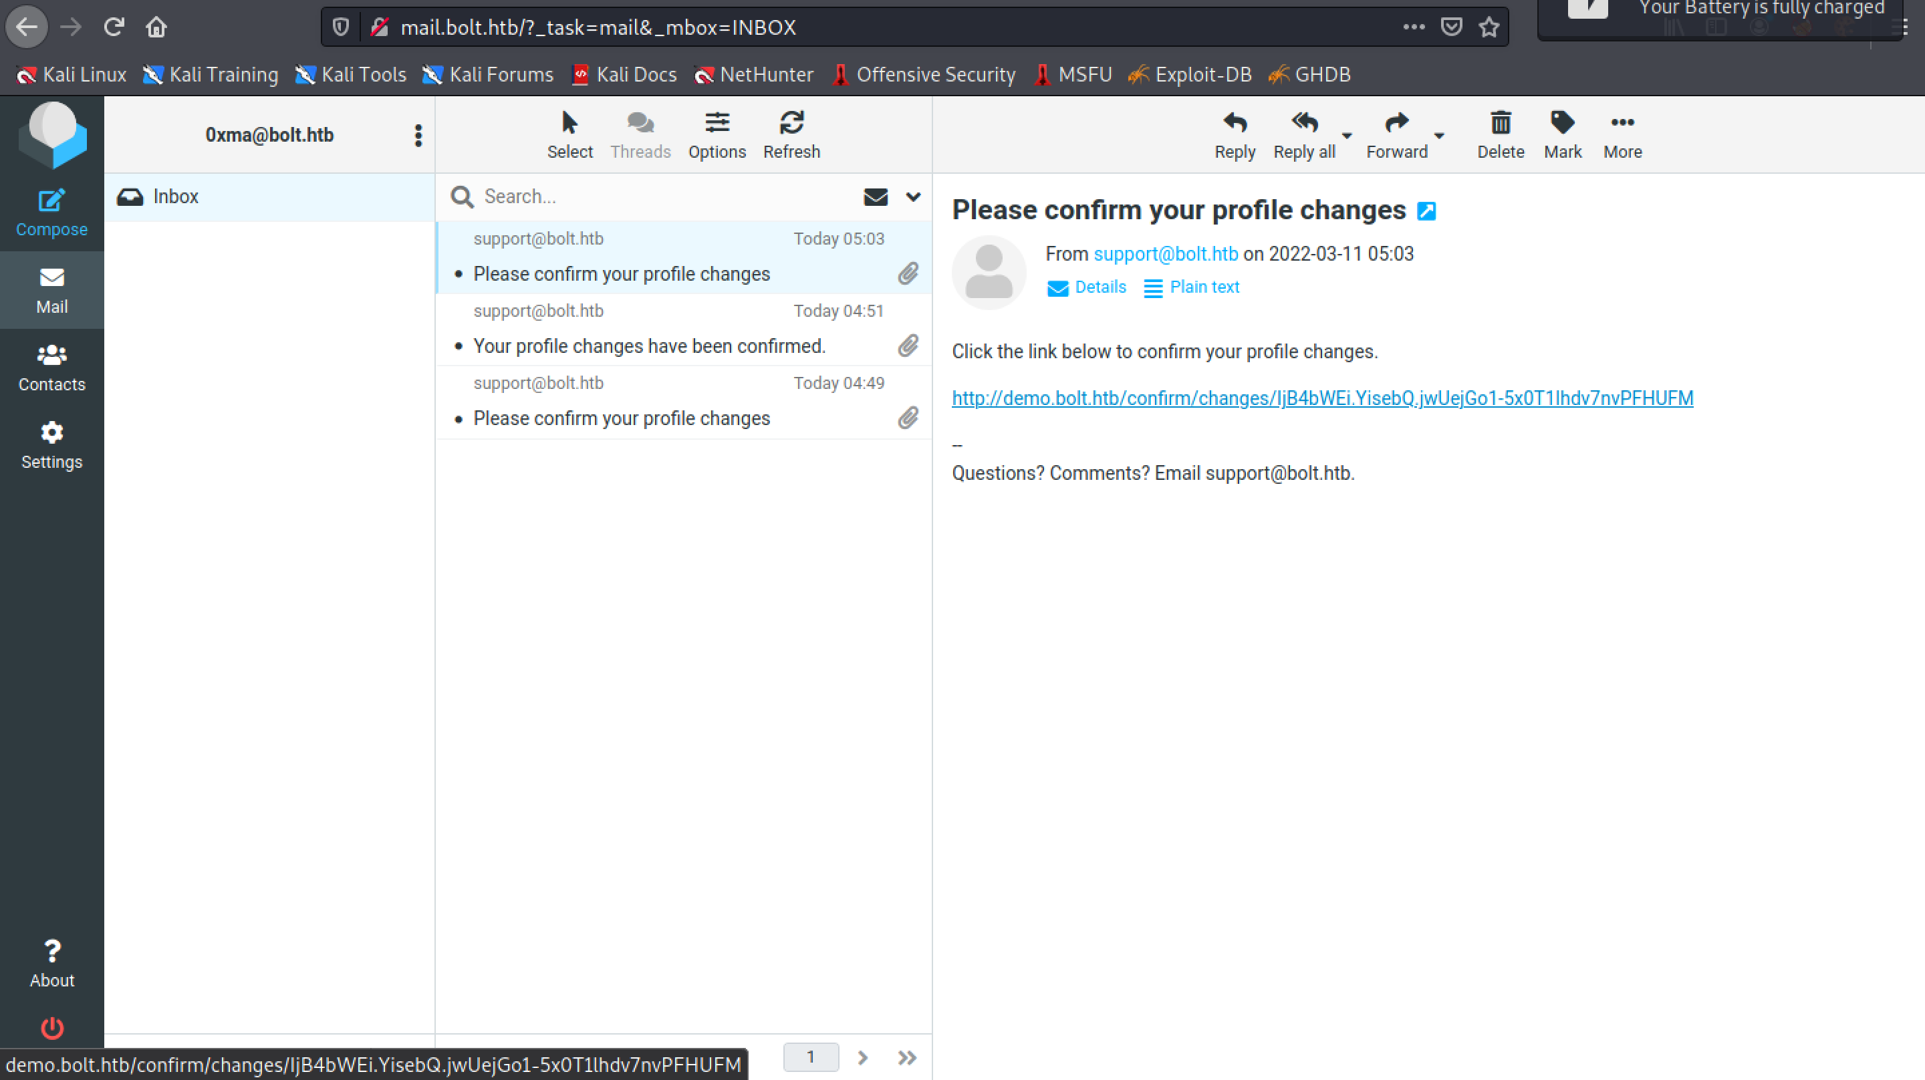This screenshot has width=1925, height=1080.
Task: Delete the current message
Action: coord(1501,135)
